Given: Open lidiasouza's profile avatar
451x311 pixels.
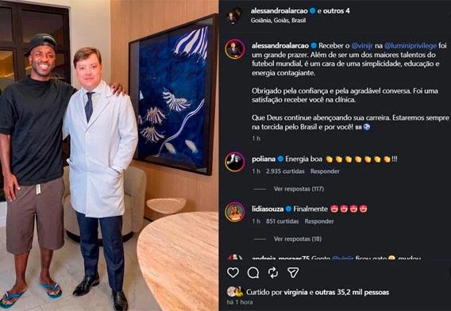Looking at the screenshot, I should (235, 212).
